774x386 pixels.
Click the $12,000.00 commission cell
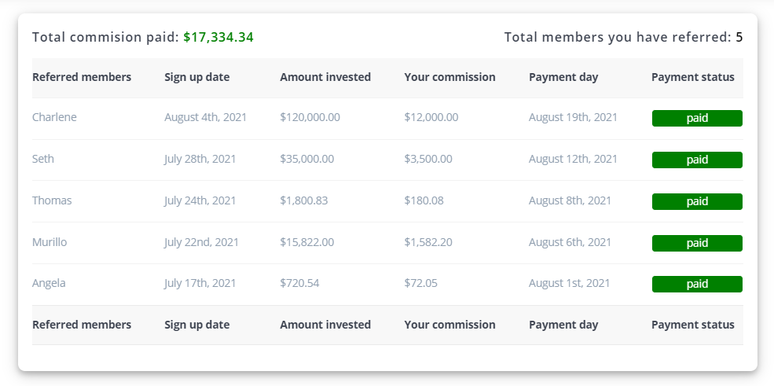[x=431, y=117]
